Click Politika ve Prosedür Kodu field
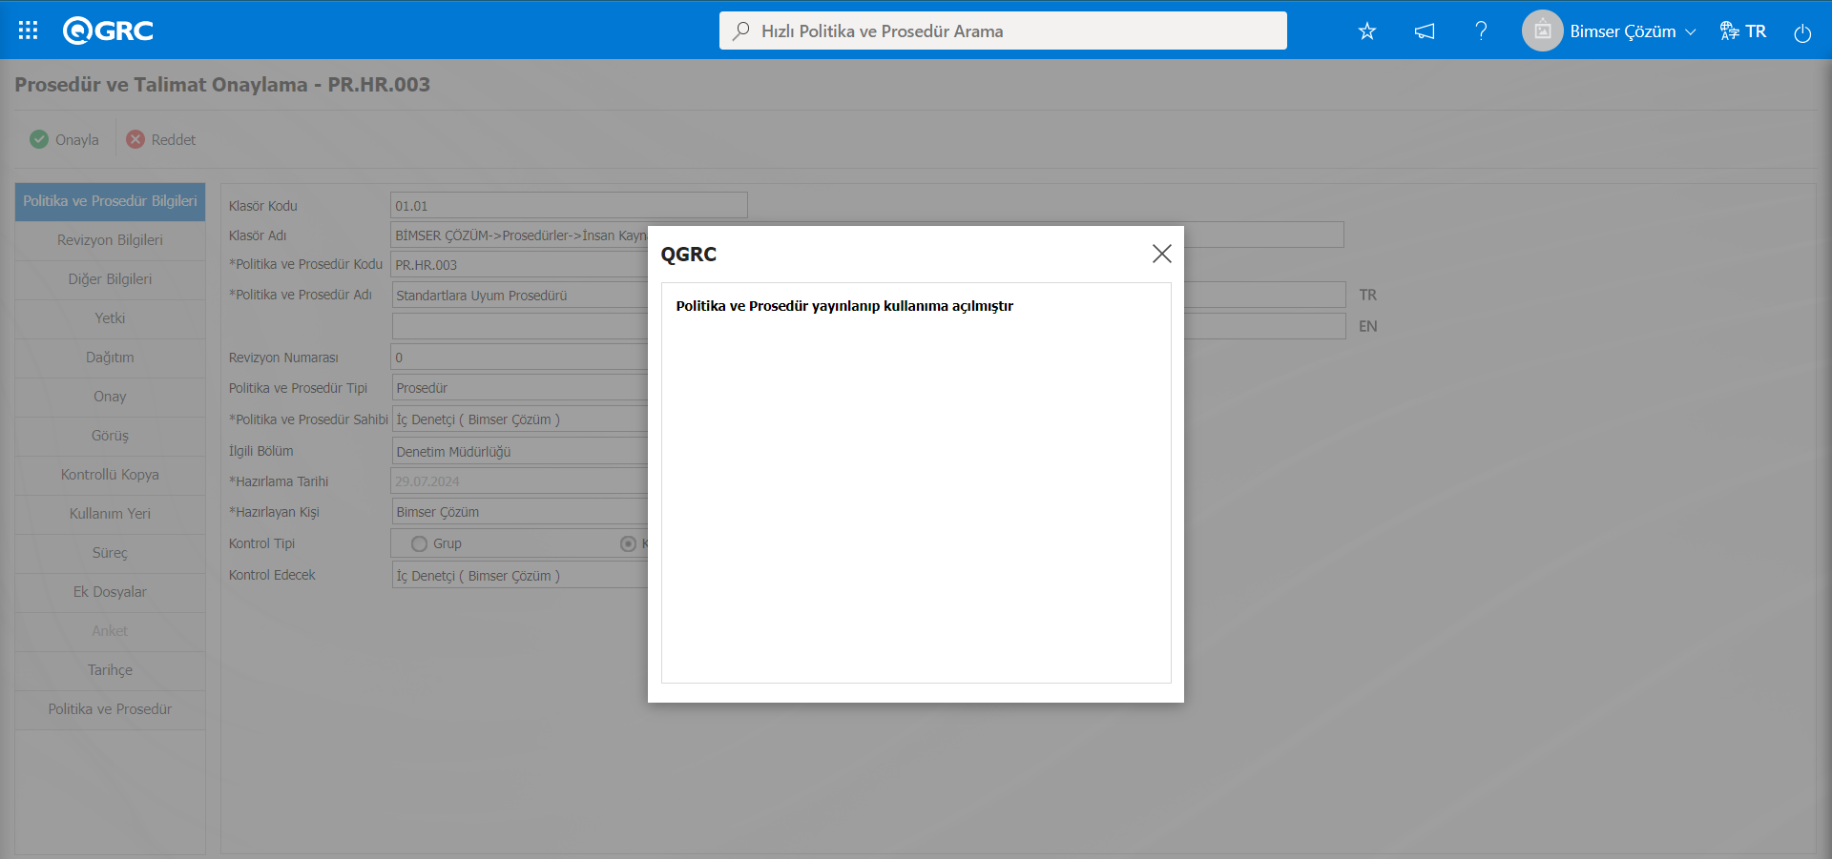 (x=520, y=265)
